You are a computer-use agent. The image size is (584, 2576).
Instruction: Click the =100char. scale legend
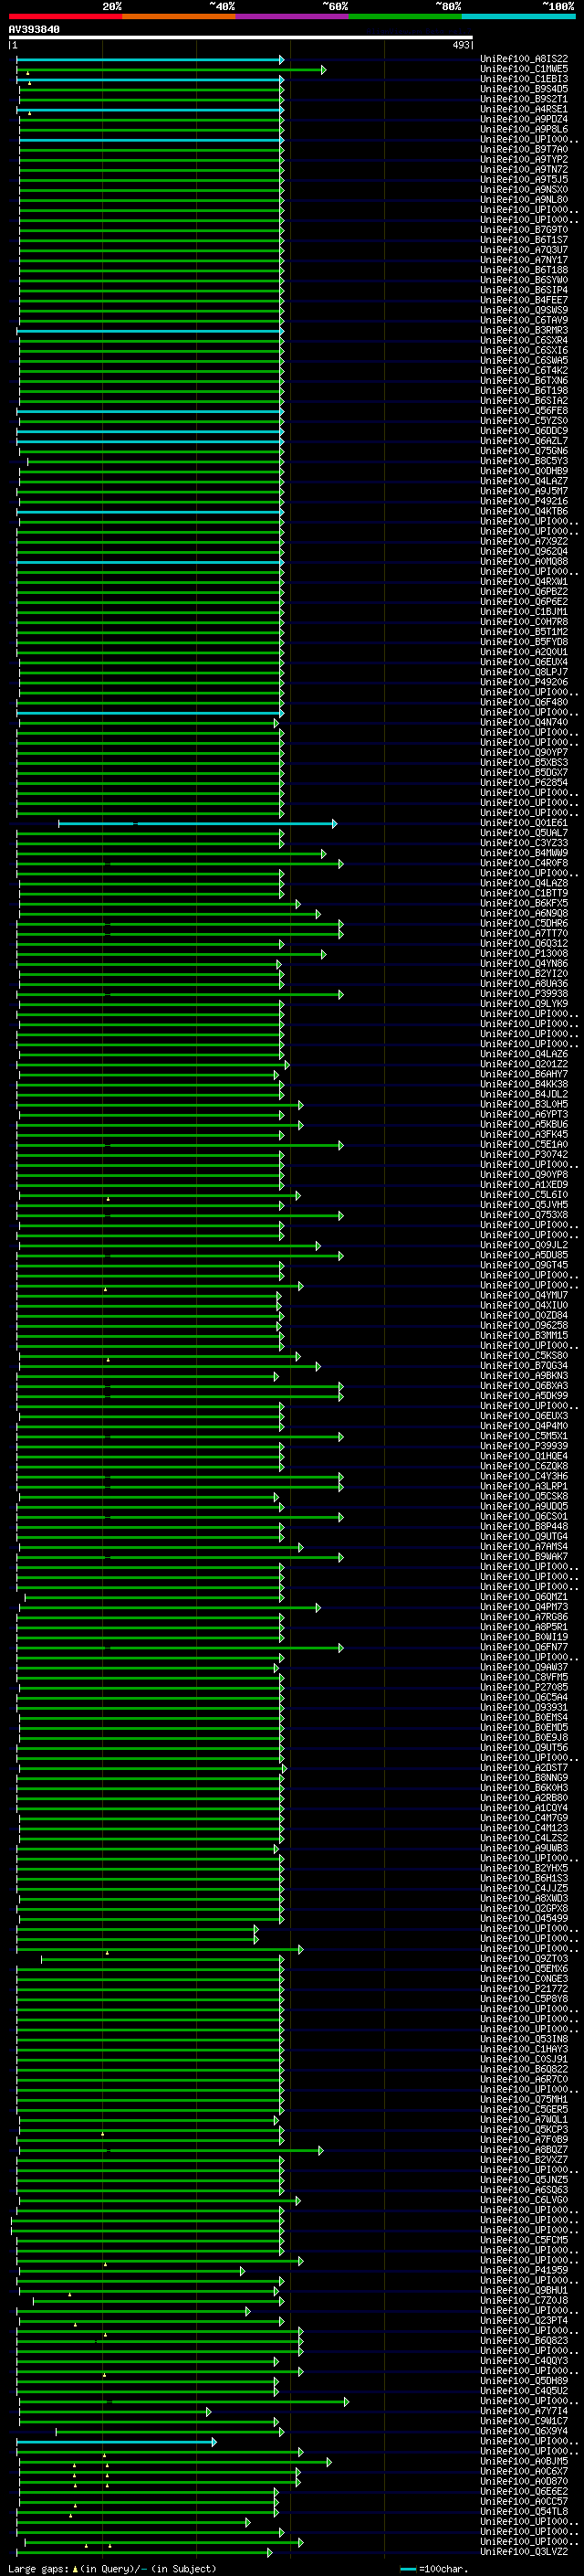tap(434, 2568)
